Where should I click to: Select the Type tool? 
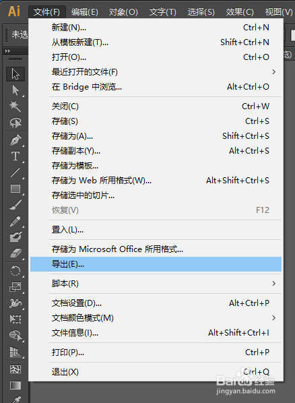[x=15, y=156]
